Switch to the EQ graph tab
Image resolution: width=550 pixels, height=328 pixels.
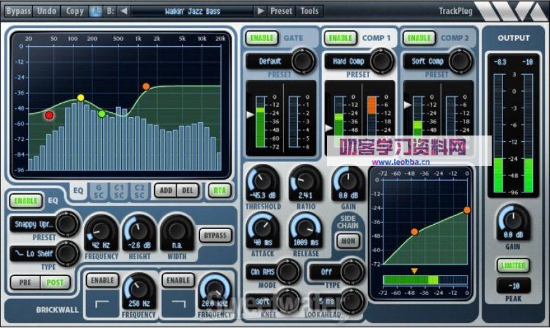pyautogui.click(x=78, y=191)
